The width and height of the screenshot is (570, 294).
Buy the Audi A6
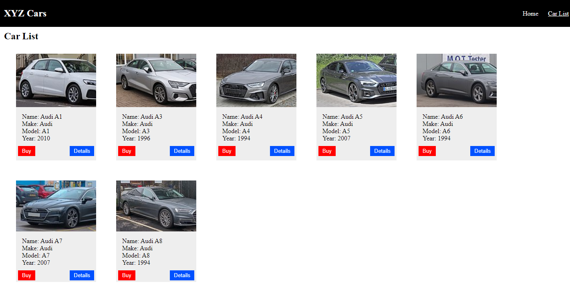[427, 151]
